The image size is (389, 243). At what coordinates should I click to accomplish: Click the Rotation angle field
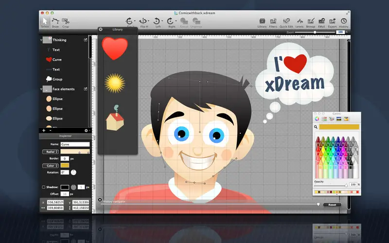(65, 173)
